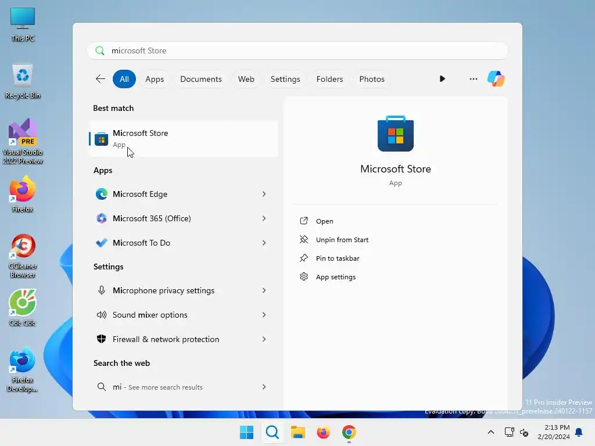This screenshot has width=595, height=446.
Task: Click the back arrow in search panel
Action: coord(100,79)
